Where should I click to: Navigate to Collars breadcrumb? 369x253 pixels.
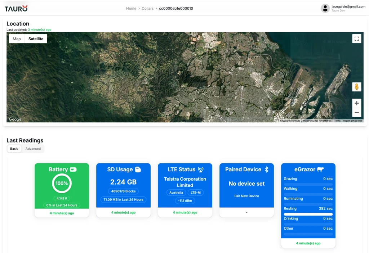[147, 8]
